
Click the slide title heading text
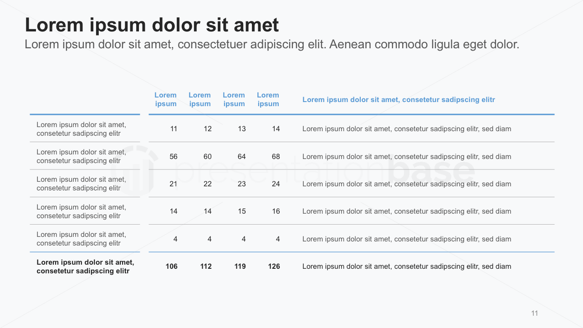tap(152, 25)
